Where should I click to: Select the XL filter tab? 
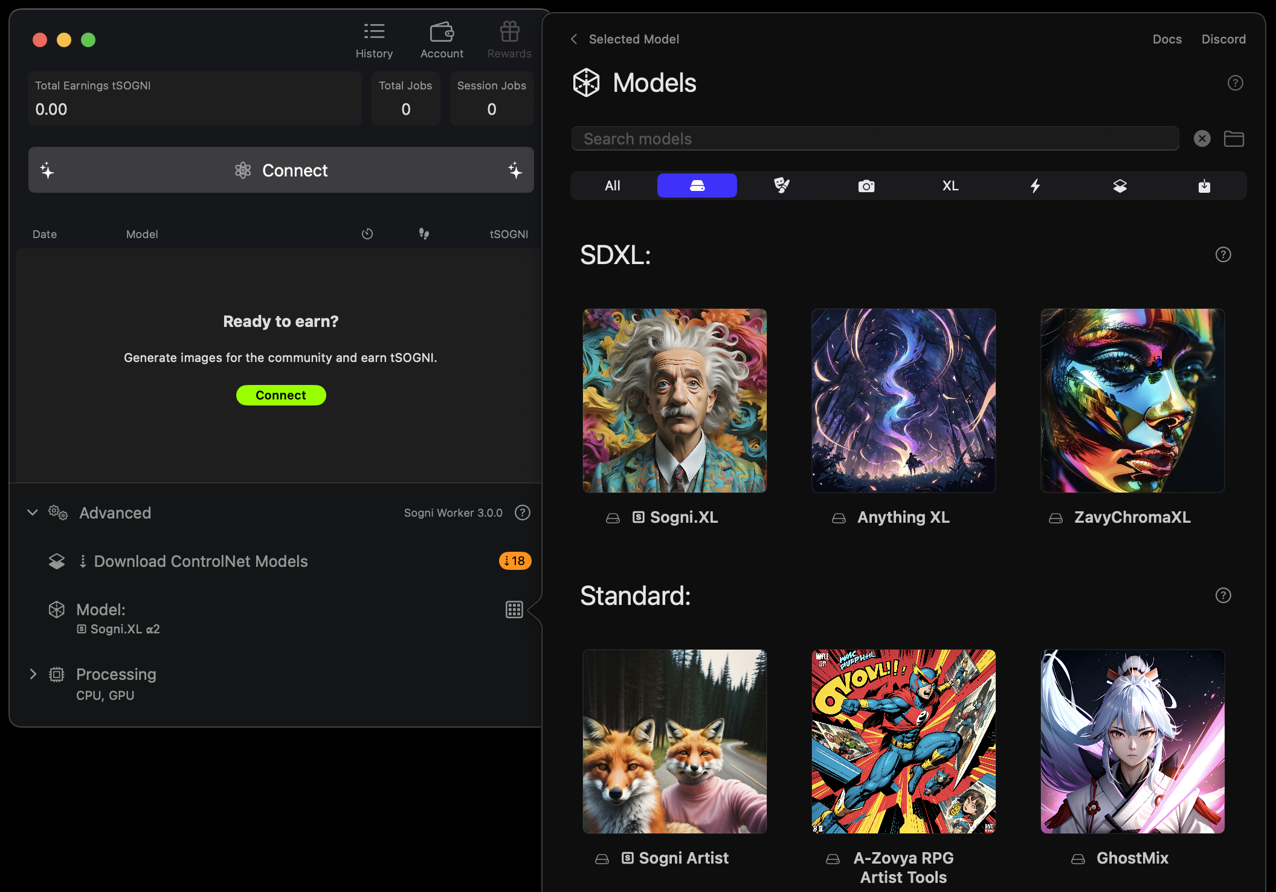950,186
